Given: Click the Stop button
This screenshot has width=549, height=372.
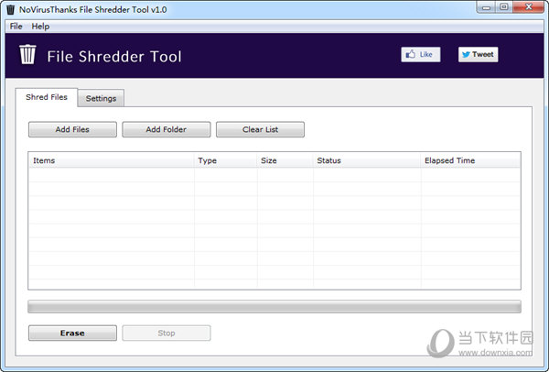Looking at the screenshot, I should click(x=167, y=333).
